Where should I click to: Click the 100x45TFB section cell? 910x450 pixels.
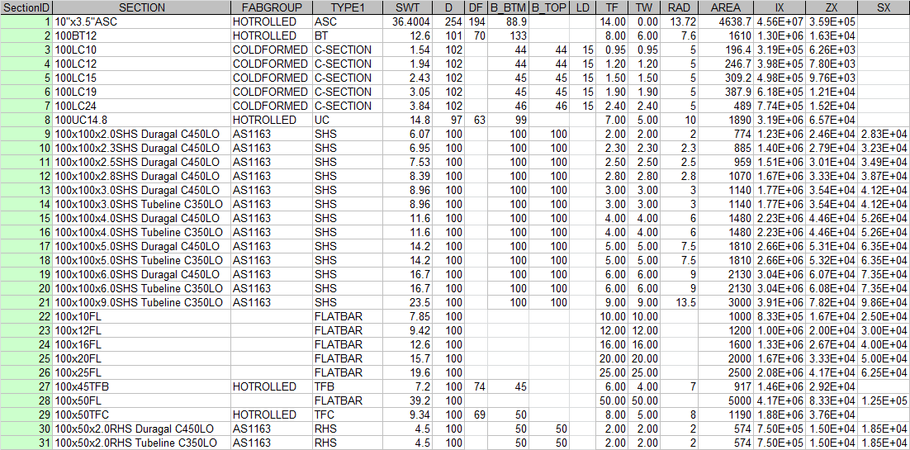click(141, 386)
